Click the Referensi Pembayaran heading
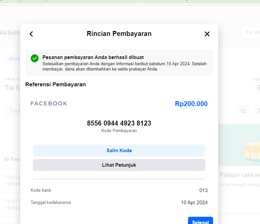This screenshot has height=224, width=260. 56,84
